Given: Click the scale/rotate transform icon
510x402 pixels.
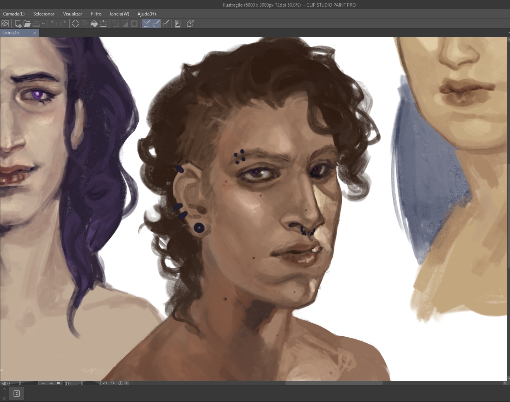Looking at the screenshot, I should 103,24.
